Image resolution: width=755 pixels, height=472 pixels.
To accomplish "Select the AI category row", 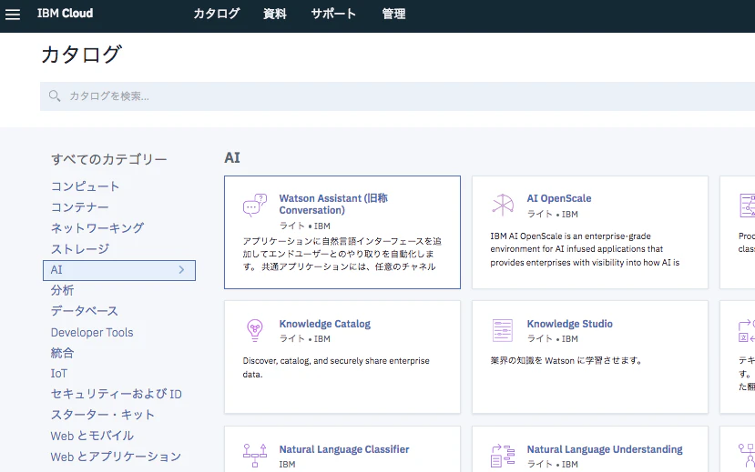I will click(x=119, y=270).
